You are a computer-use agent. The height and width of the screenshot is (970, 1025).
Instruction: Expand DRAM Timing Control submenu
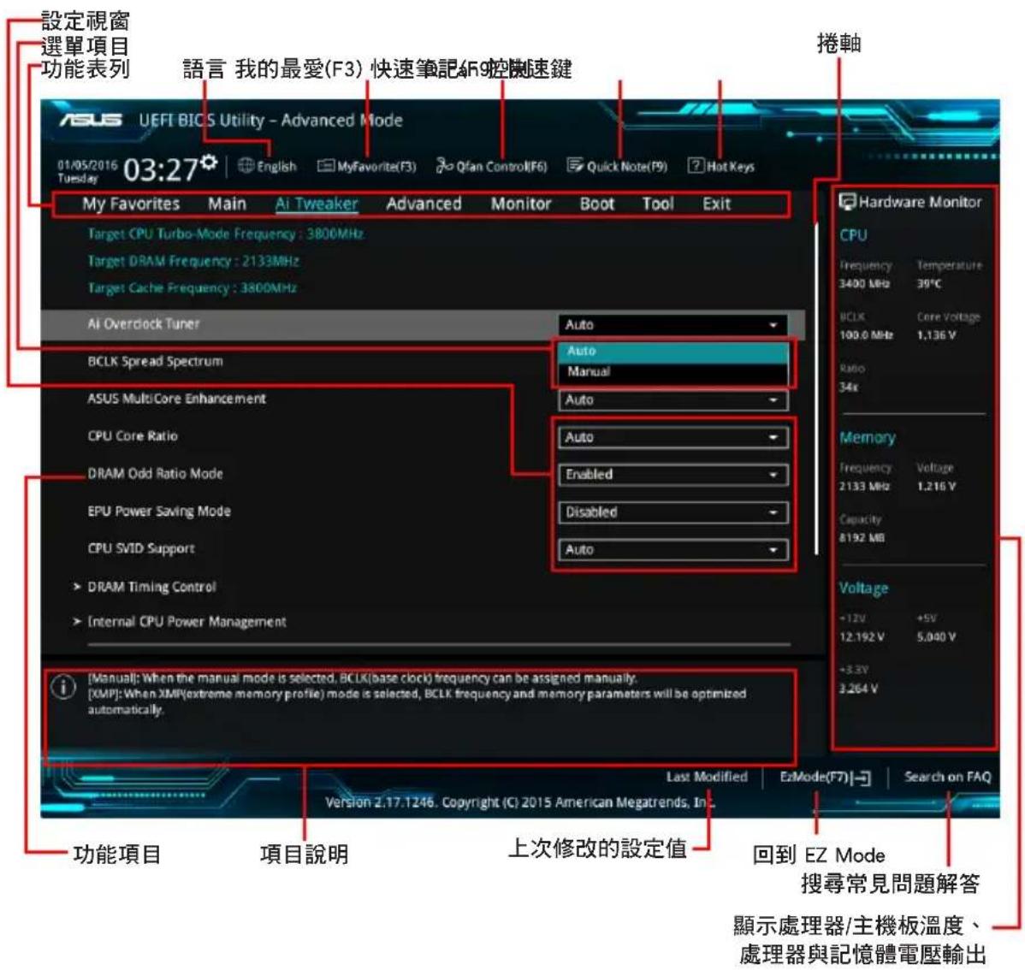151,587
